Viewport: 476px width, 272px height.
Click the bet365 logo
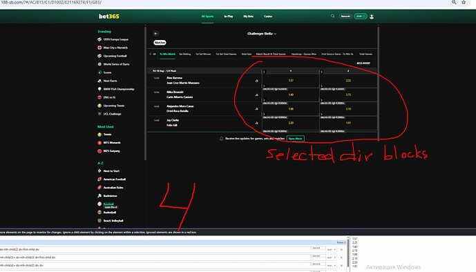pos(108,17)
